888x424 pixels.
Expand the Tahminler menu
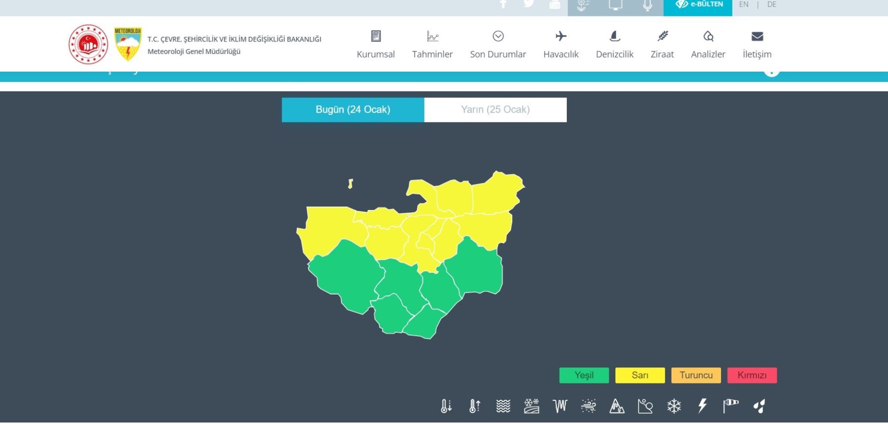pos(432,45)
